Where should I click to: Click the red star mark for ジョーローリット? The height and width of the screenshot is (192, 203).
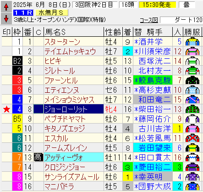(7, 109)
